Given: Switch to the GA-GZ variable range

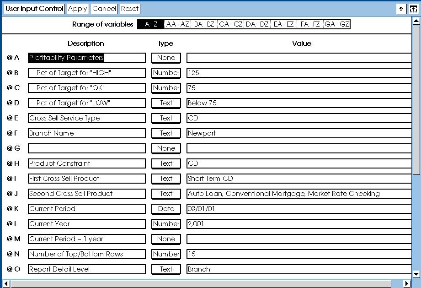Looking at the screenshot, I should pyautogui.click(x=337, y=24).
